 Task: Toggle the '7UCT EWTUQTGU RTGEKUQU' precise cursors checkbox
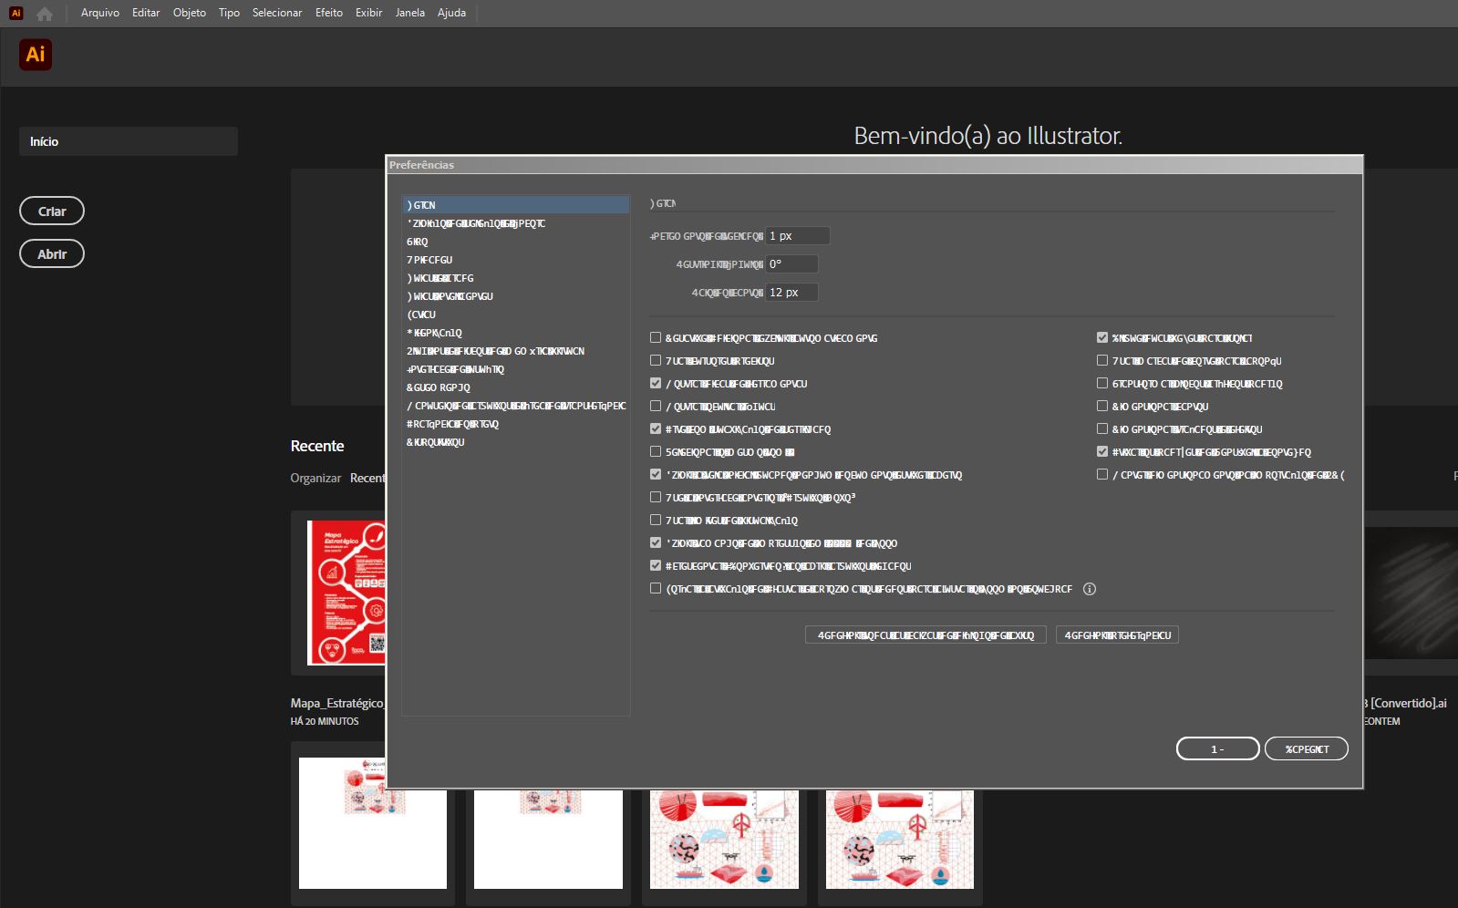[656, 361]
